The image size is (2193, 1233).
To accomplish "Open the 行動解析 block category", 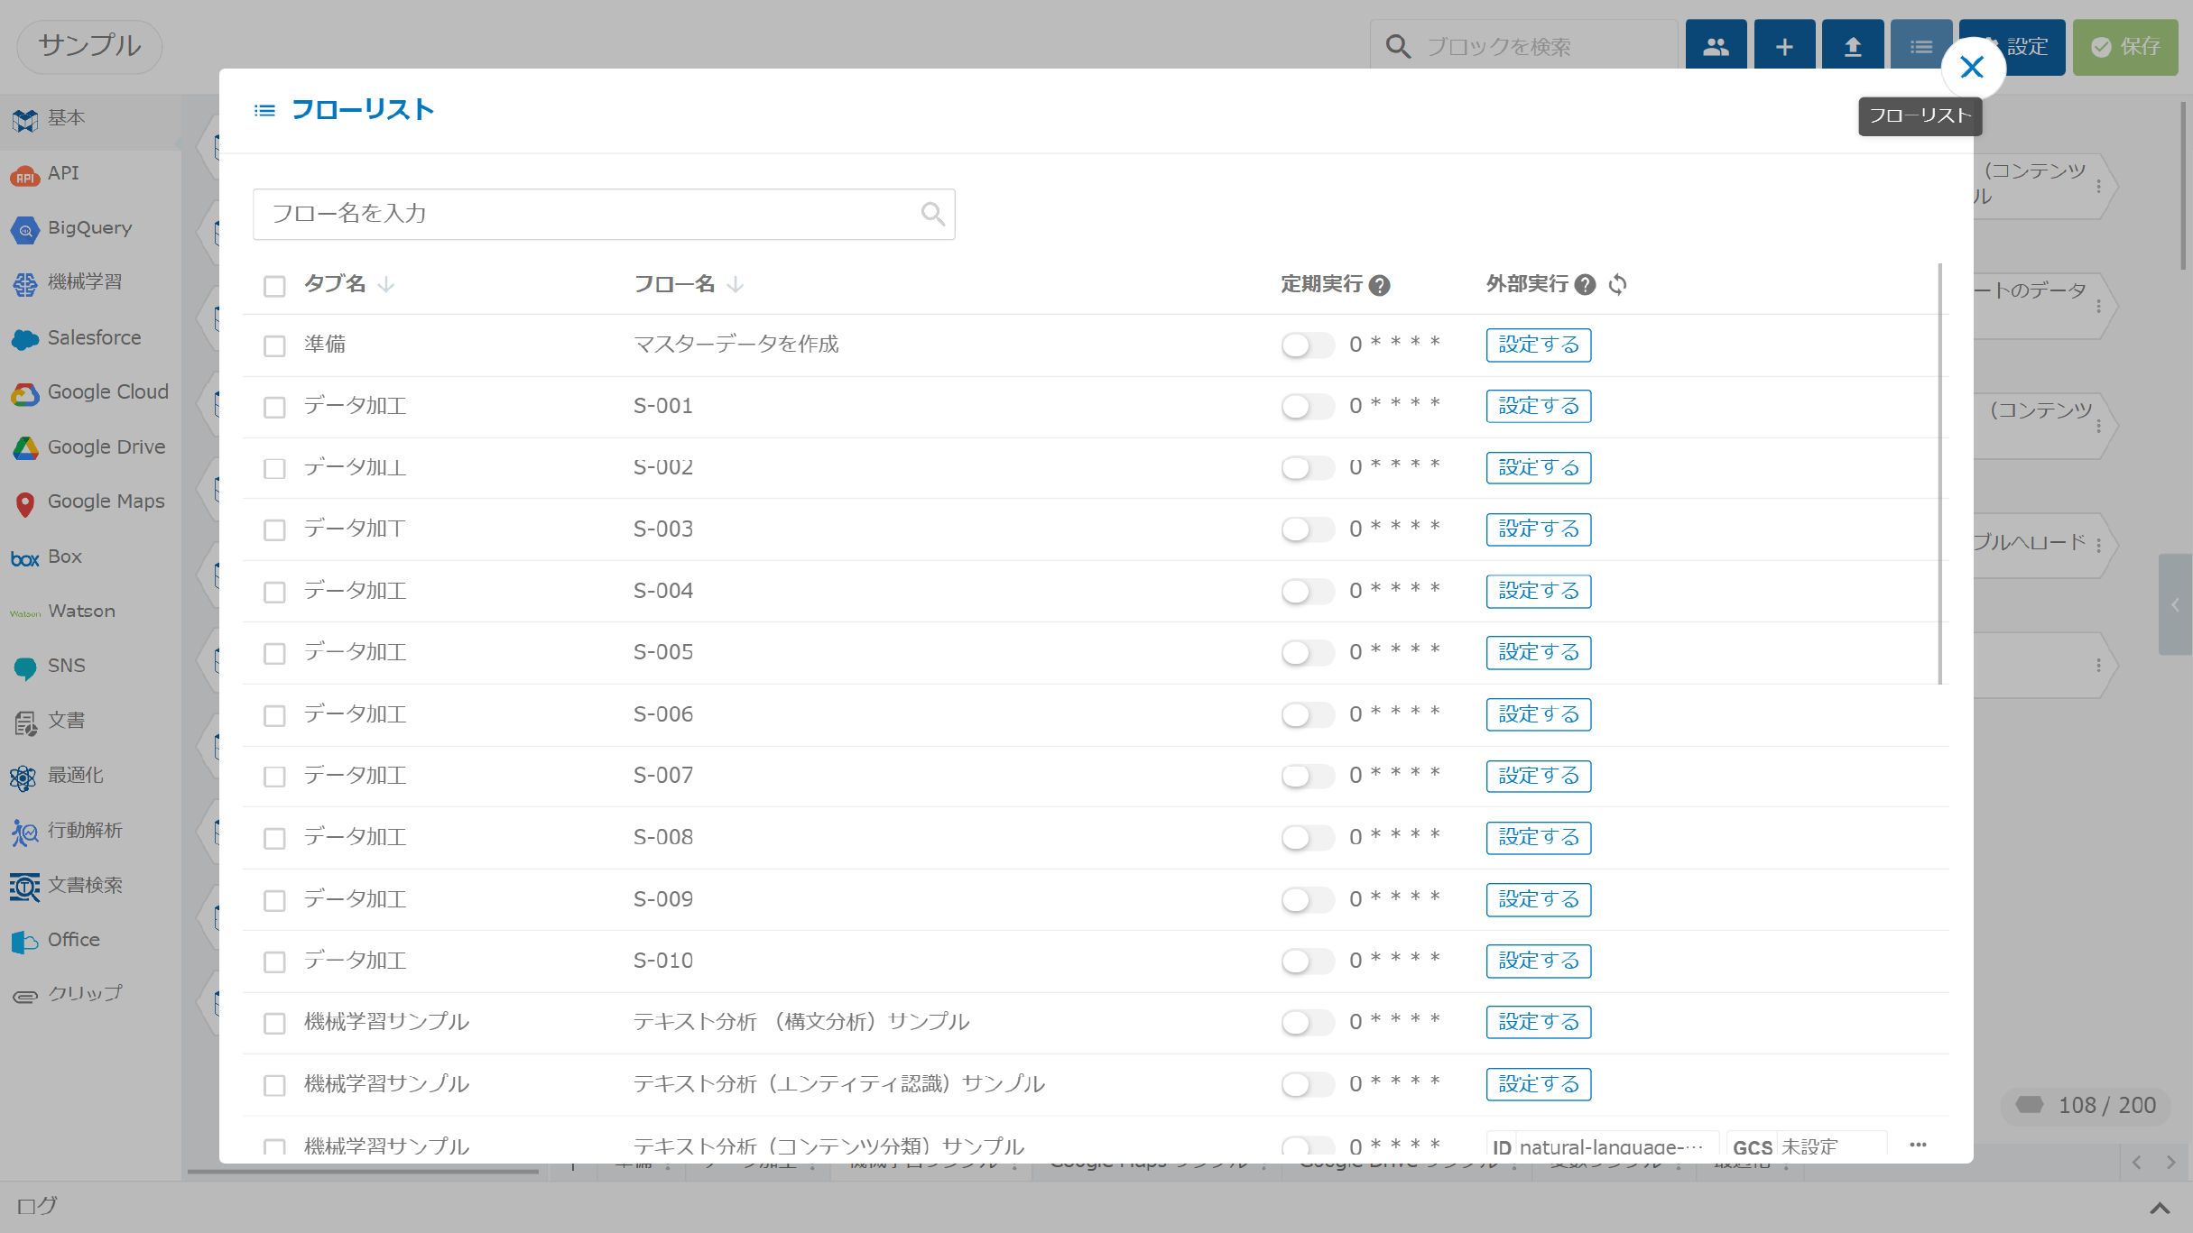I will (x=90, y=831).
